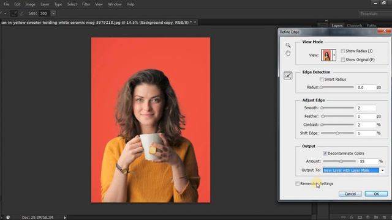Screen dimensions: 392x220
Task: Switch to the Channels panel tab
Action: [355, 26]
